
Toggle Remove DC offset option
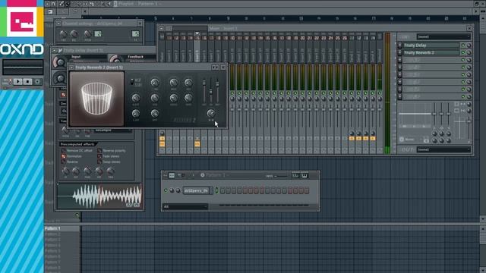(x=63, y=151)
